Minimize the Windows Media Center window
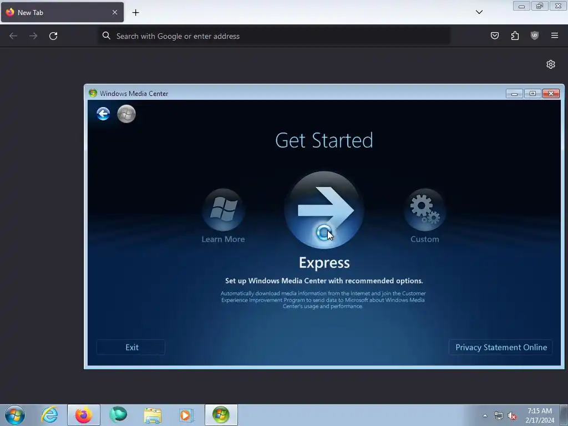This screenshot has width=568, height=426. 514,94
